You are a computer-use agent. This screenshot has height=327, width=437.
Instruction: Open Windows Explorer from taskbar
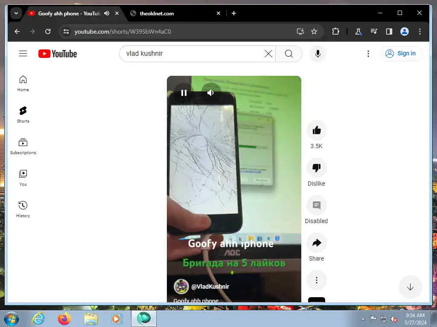91,318
